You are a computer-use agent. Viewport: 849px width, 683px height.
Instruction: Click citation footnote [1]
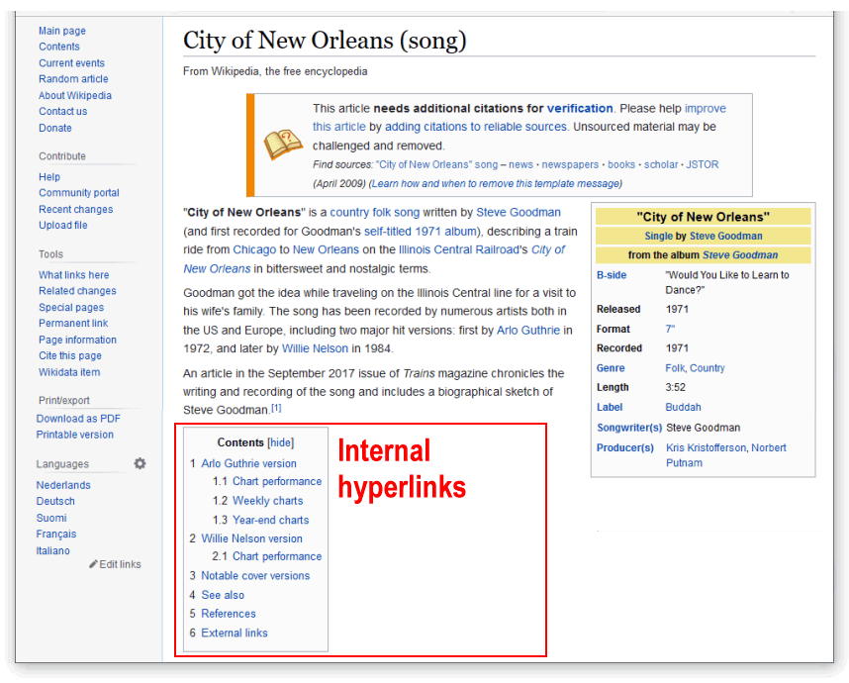pyautogui.click(x=277, y=408)
